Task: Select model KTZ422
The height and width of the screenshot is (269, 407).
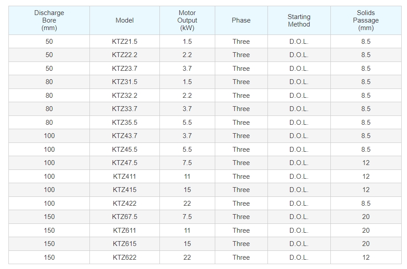Action: click(x=124, y=204)
